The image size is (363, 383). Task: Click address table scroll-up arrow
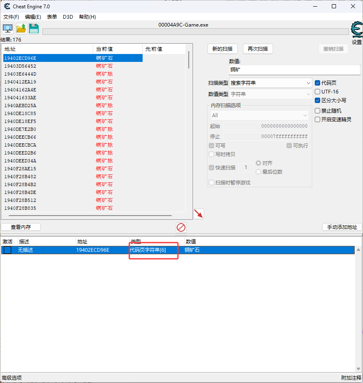coord(358,250)
